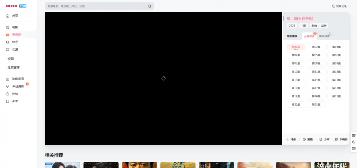Play episode 第05集
This screenshot has height=168, width=357.
[x=316, y=55]
